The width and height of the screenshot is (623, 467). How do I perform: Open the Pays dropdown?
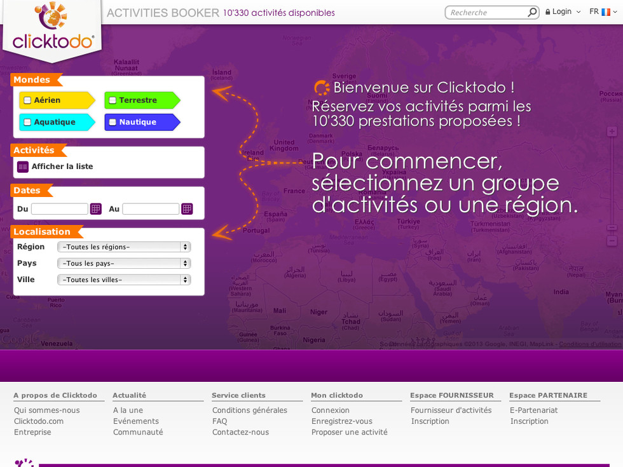(124, 263)
